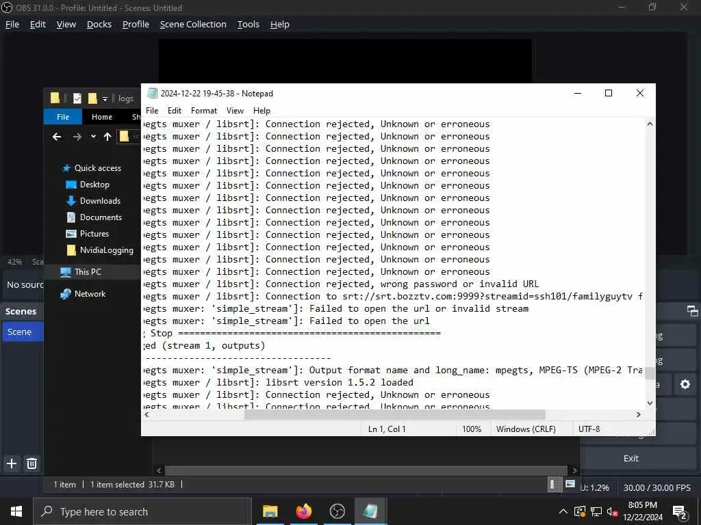Switch to the Home tab in Explorer
701x525 pixels.
pyautogui.click(x=101, y=117)
